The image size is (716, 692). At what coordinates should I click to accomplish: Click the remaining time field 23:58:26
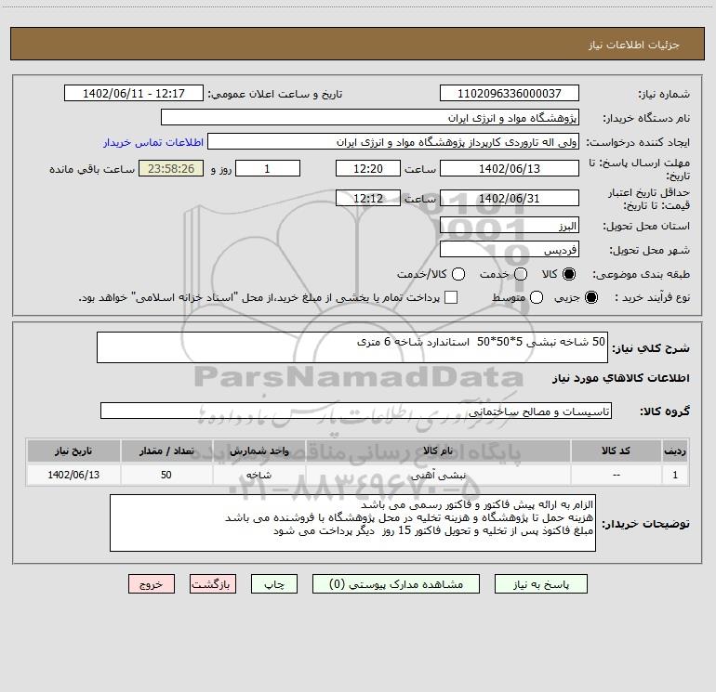tap(171, 168)
